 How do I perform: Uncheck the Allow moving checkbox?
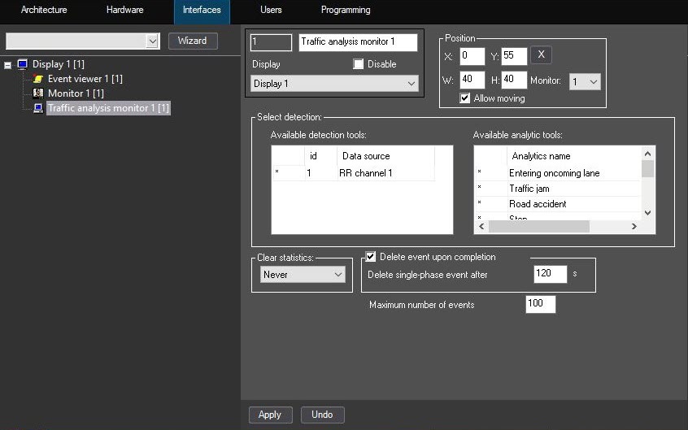pos(464,98)
